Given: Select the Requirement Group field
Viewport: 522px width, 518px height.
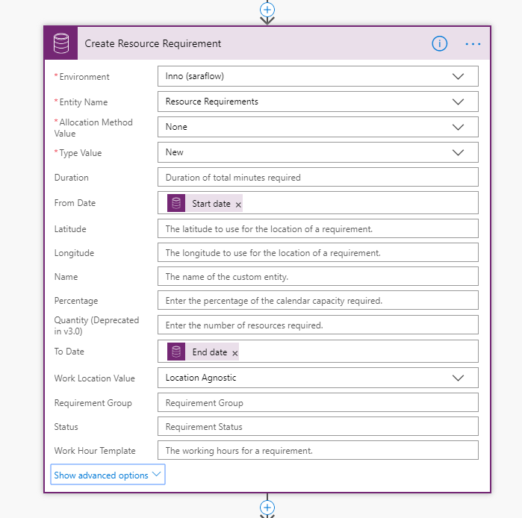Looking at the screenshot, I should [317, 403].
